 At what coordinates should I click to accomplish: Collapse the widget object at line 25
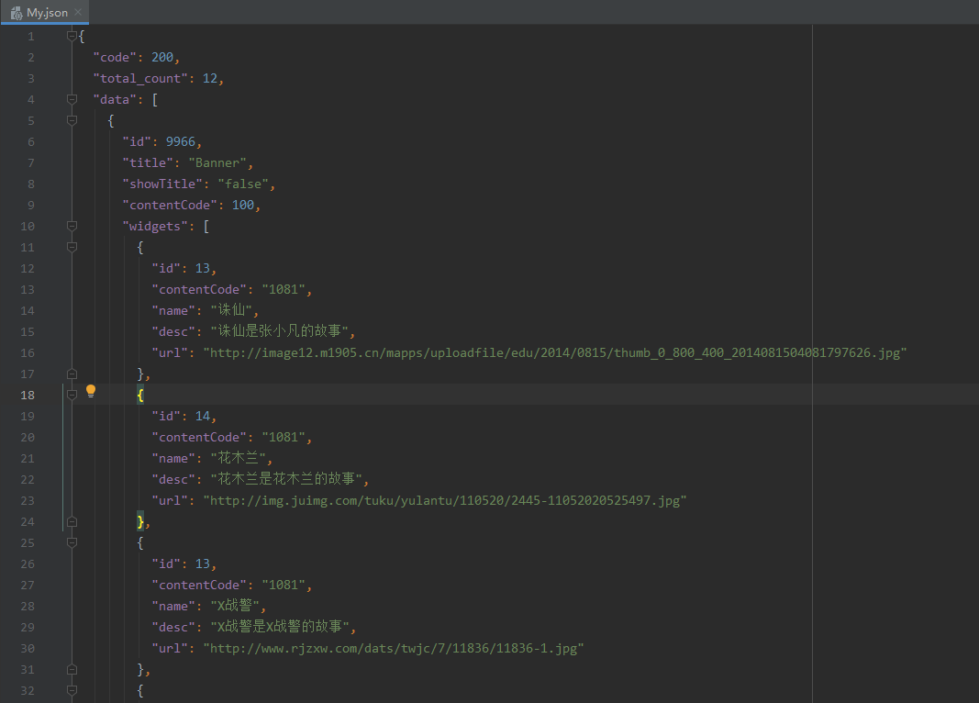(72, 542)
